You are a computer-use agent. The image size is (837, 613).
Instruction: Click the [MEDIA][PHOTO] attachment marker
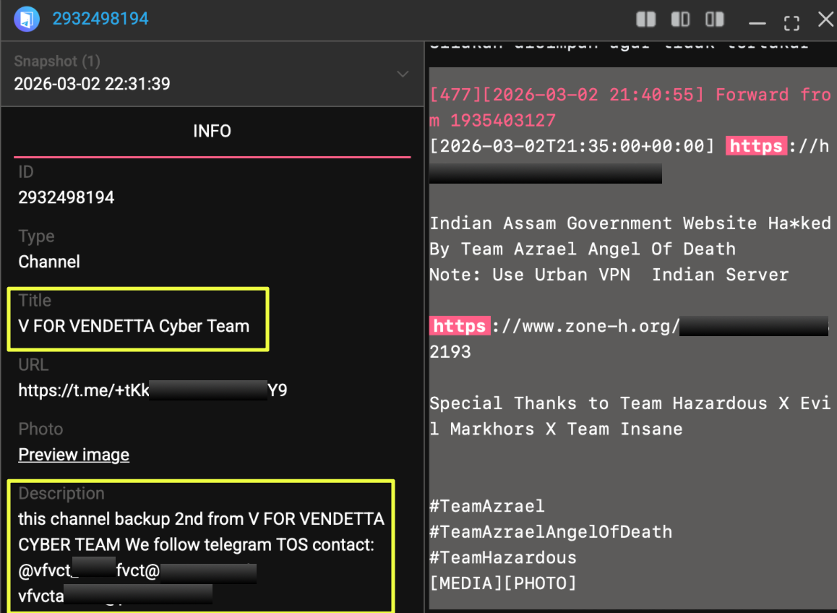click(x=502, y=583)
